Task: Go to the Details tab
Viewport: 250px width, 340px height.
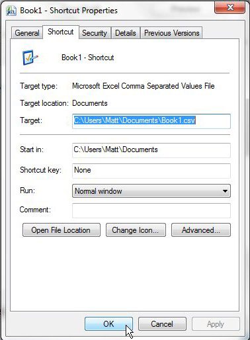Action: pyautogui.click(x=126, y=33)
